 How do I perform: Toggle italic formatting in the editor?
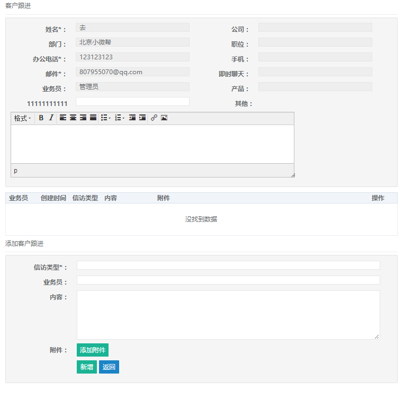[x=51, y=118]
